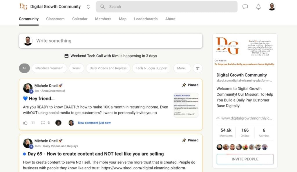Click the Write something post field
The height and width of the screenshot is (172, 297).
tap(111, 41)
